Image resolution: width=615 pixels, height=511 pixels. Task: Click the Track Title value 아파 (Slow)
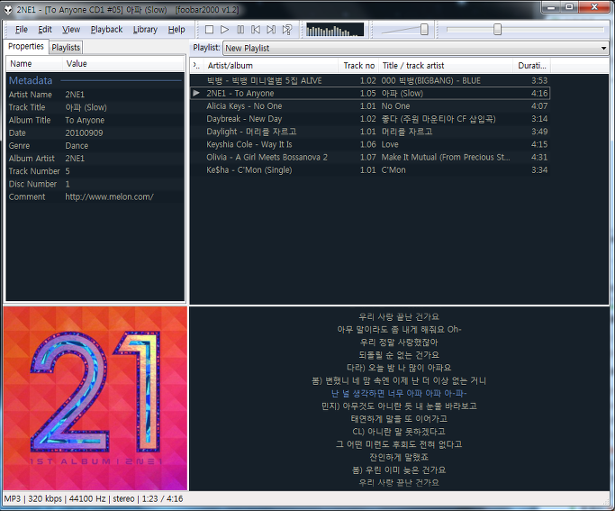(86, 107)
